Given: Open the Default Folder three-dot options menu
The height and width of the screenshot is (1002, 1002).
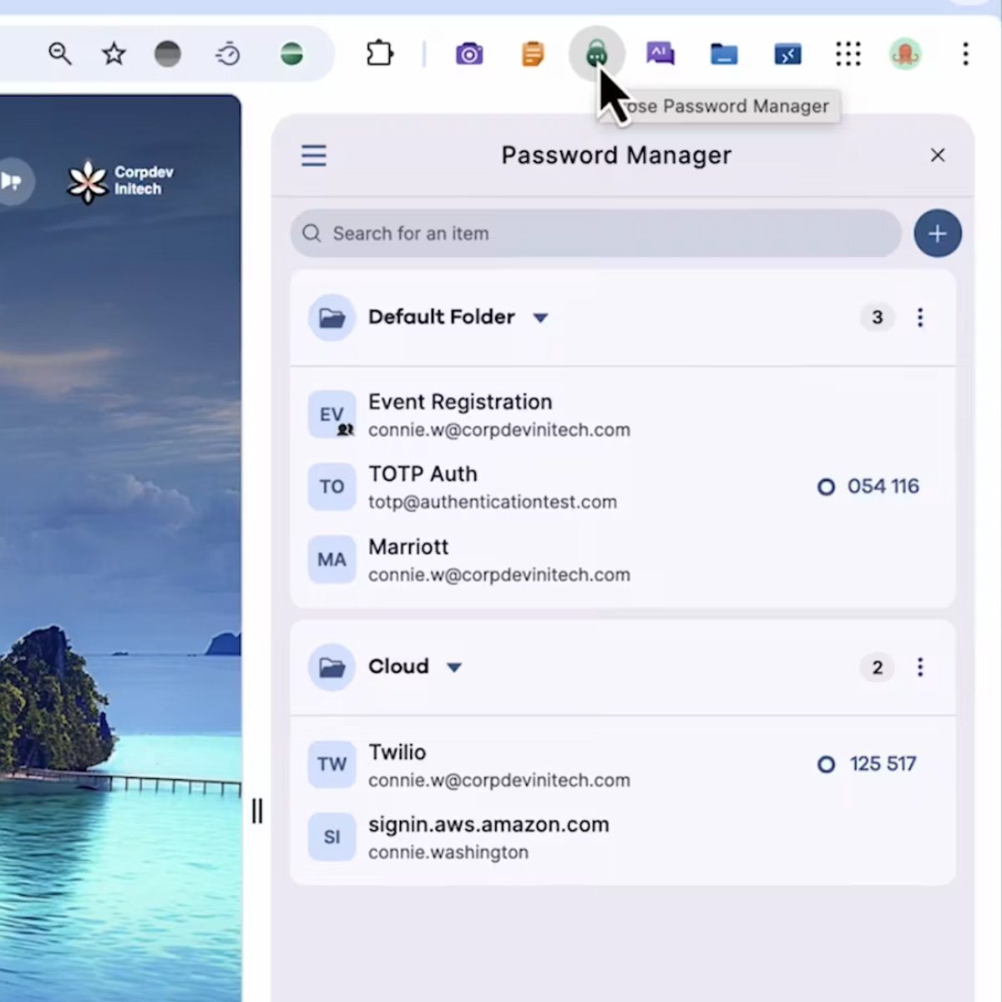Looking at the screenshot, I should (920, 317).
